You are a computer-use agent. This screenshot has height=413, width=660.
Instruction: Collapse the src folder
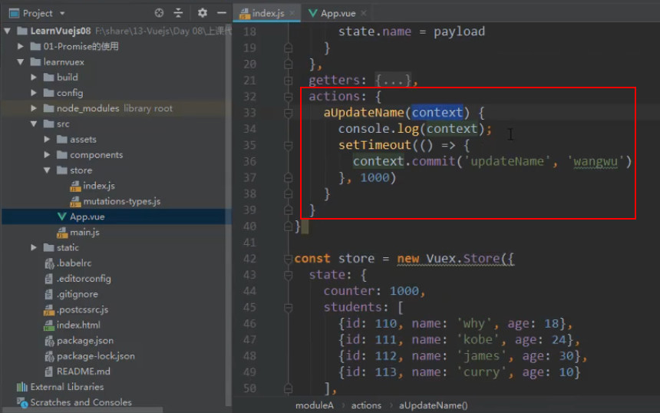34,124
